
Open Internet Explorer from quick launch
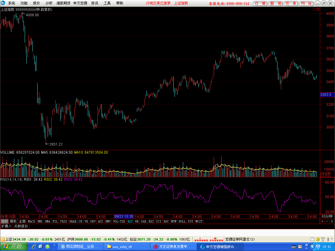(34, 247)
